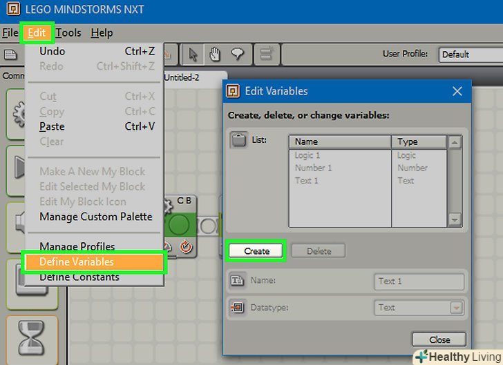Image resolution: width=503 pixels, height=365 pixels.
Task: Open the Tools menu
Action: (x=68, y=32)
